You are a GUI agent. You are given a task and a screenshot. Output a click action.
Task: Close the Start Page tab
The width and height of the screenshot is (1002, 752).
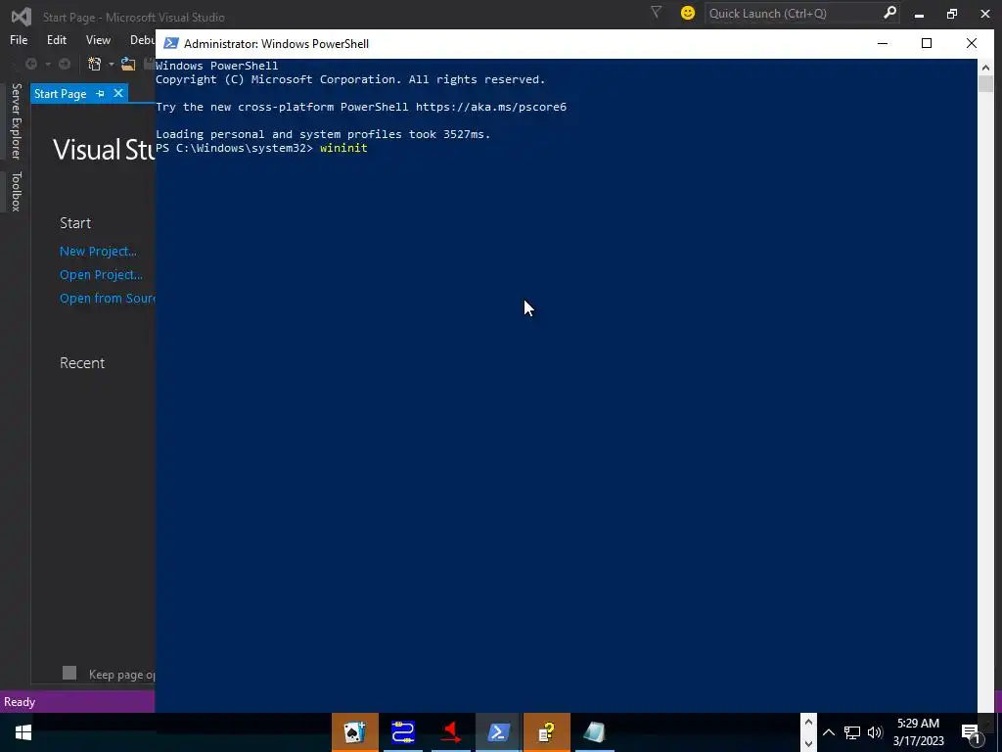(118, 93)
